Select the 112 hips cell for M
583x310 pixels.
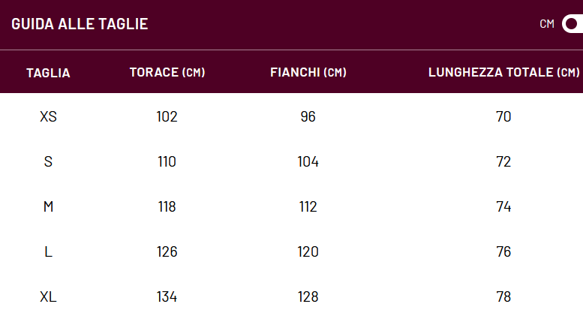click(308, 207)
